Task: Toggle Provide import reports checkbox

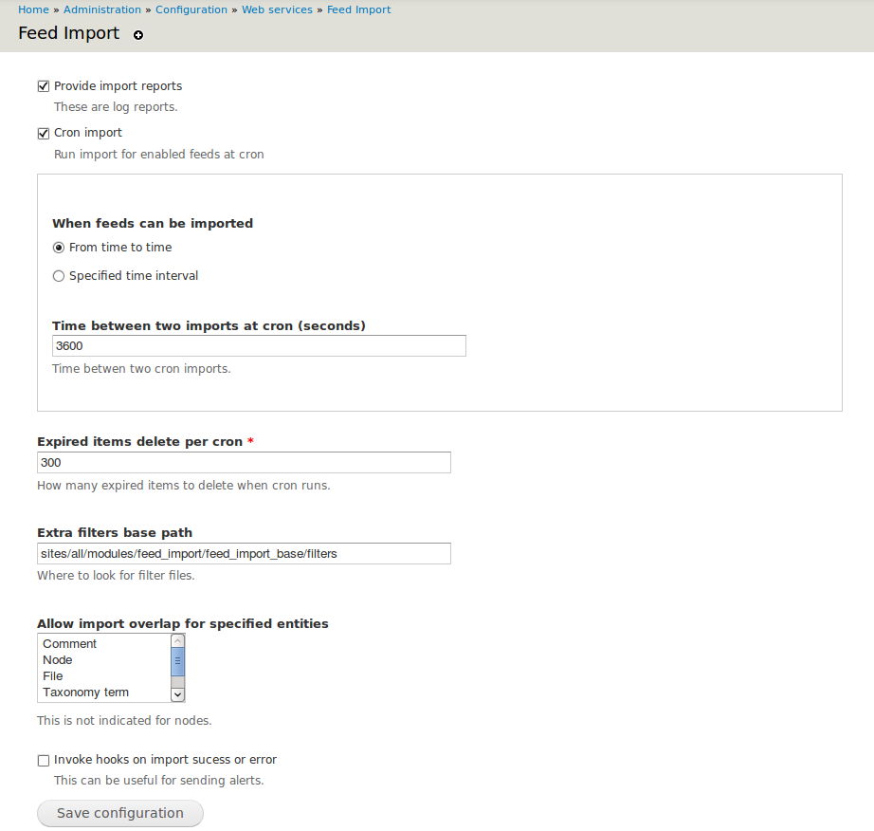Action: (x=44, y=86)
